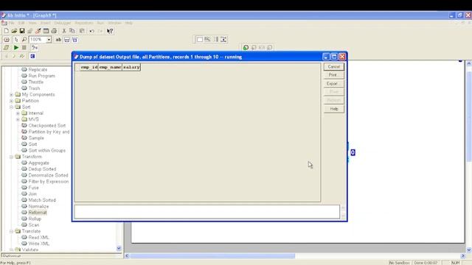Click the pointer select tool icon
The image size is (472, 265).
tap(16, 39)
